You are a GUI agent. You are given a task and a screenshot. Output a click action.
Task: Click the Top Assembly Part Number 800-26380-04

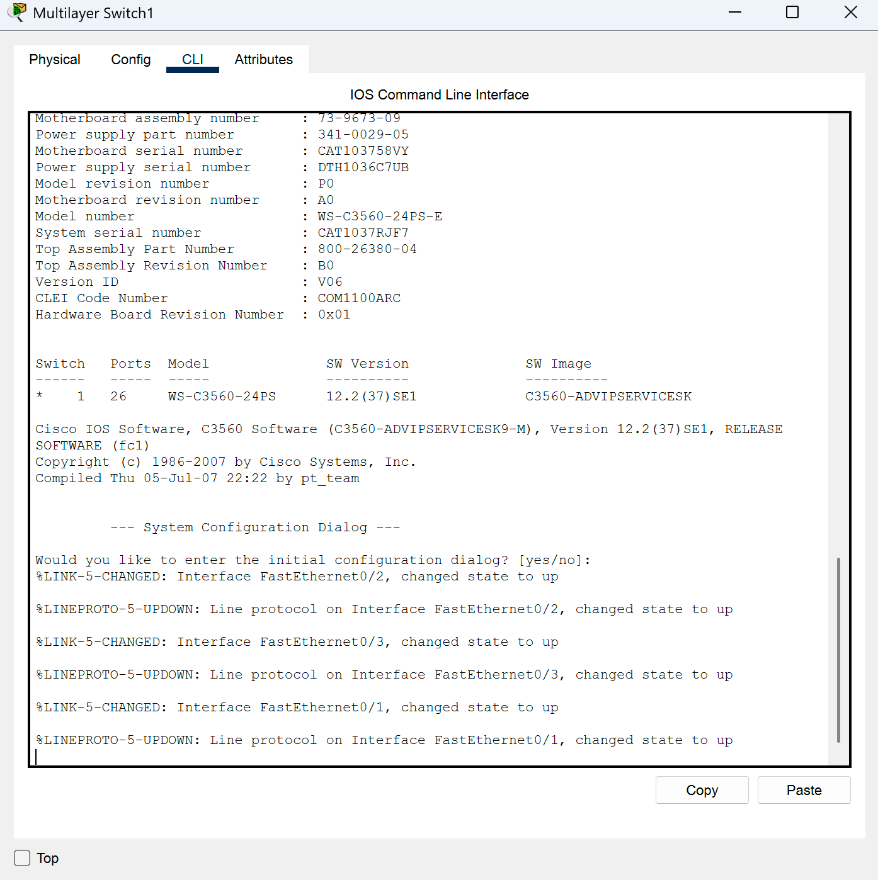click(x=367, y=249)
